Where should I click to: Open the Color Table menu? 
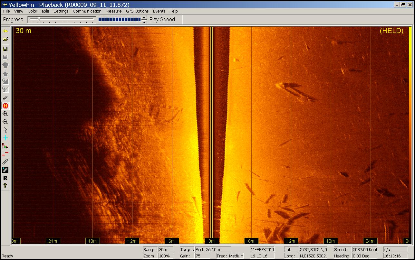click(x=38, y=11)
